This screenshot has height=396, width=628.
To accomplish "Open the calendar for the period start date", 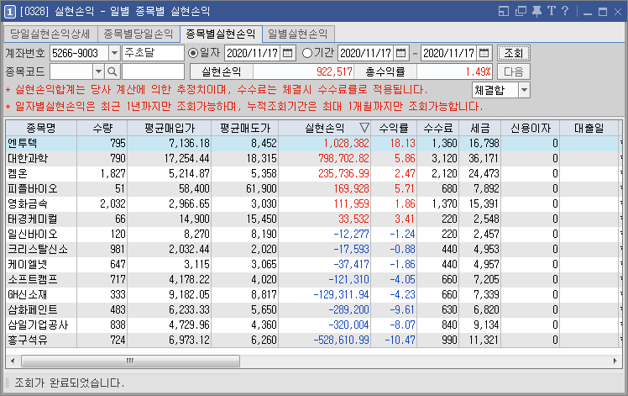I will point(401,53).
